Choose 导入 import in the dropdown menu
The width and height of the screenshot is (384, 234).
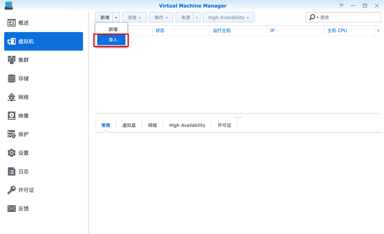[x=111, y=40]
